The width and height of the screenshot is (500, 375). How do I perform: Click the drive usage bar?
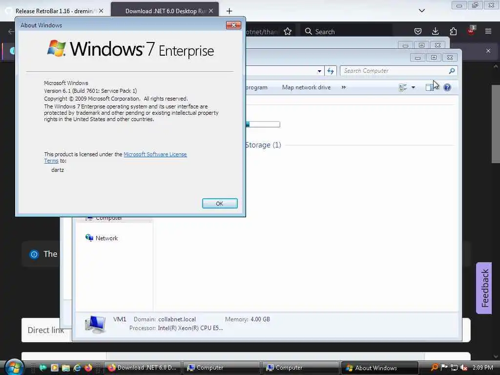263,124
